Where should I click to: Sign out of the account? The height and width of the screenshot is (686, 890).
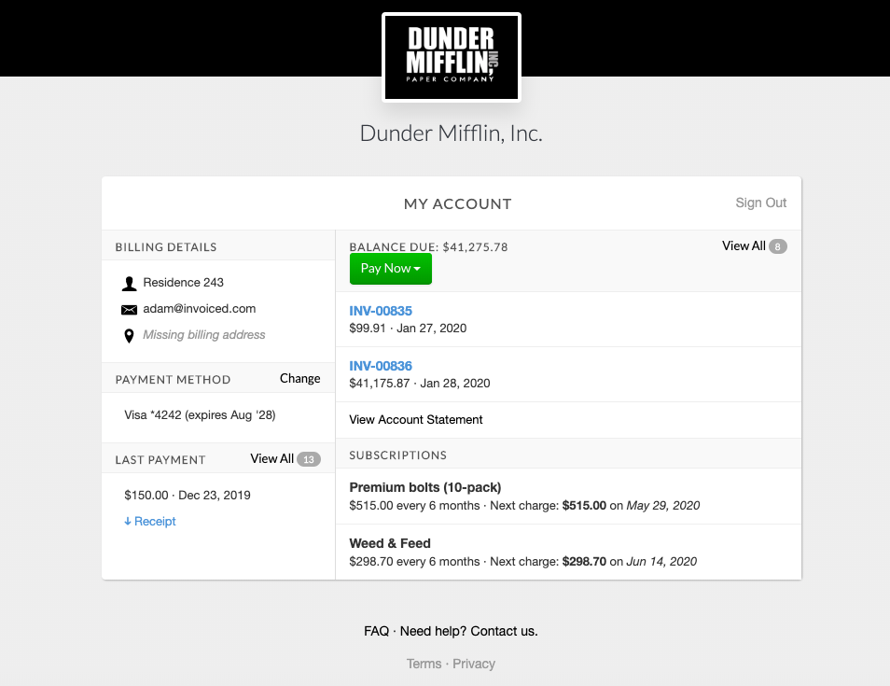[x=760, y=203]
